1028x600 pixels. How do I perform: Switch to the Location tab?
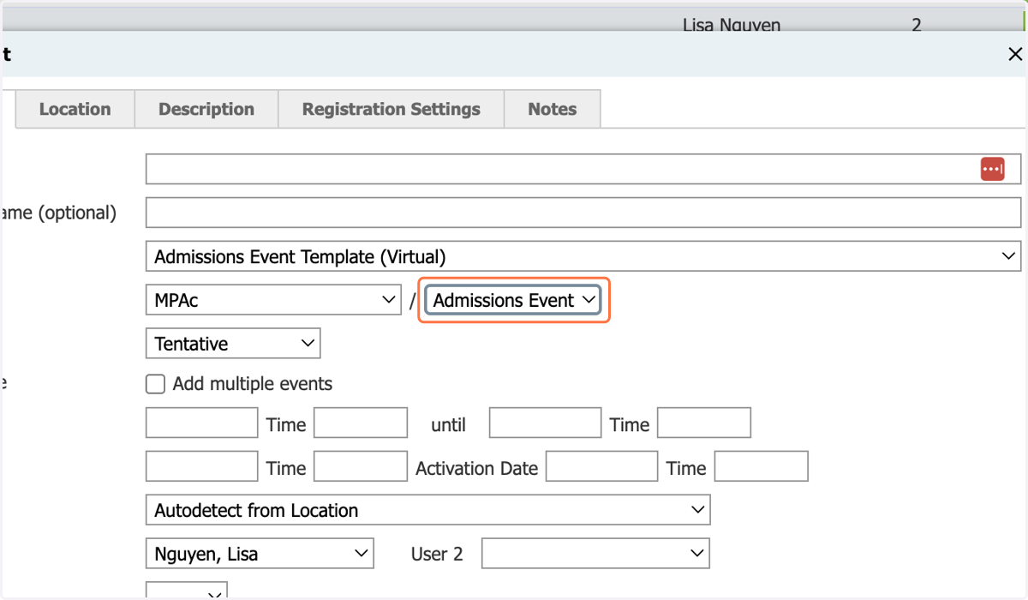pos(75,109)
